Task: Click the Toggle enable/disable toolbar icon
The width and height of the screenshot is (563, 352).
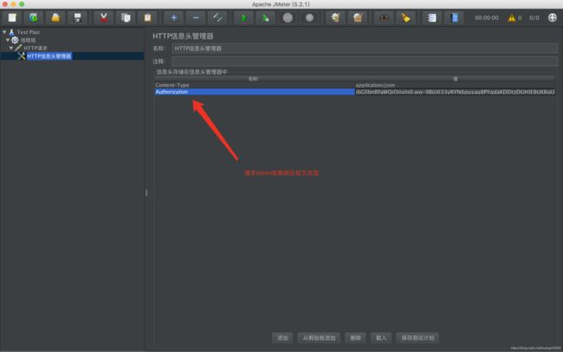Action: (x=217, y=17)
